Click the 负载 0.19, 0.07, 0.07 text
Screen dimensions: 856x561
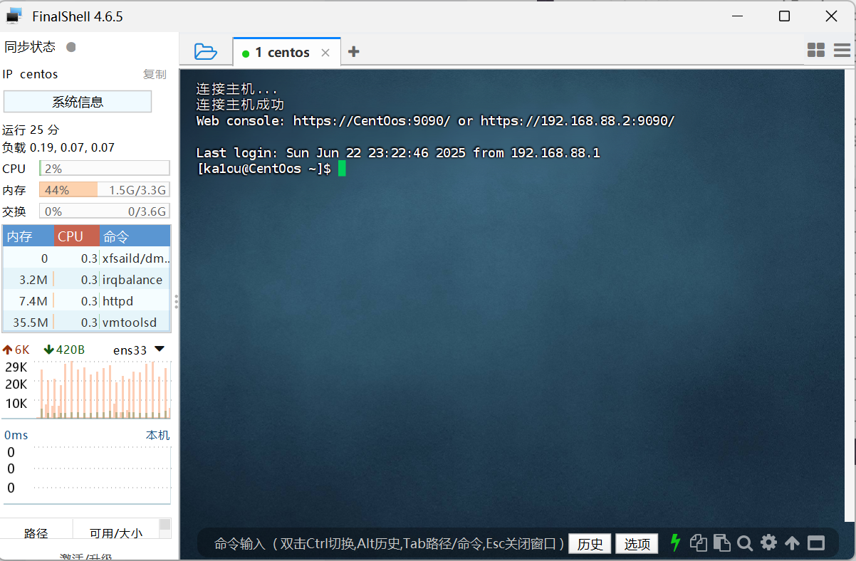pyautogui.click(x=58, y=148)
